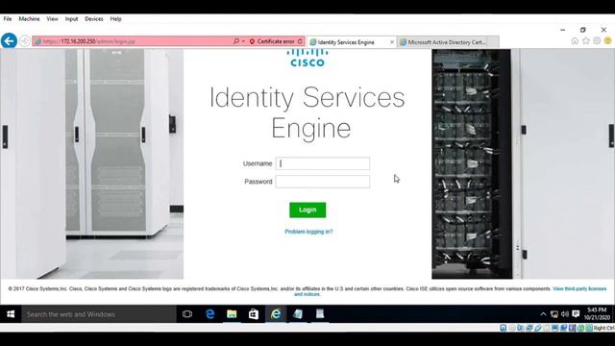Click the search magnifier in the address bar
615x346 pixels.
click(235, 41)
